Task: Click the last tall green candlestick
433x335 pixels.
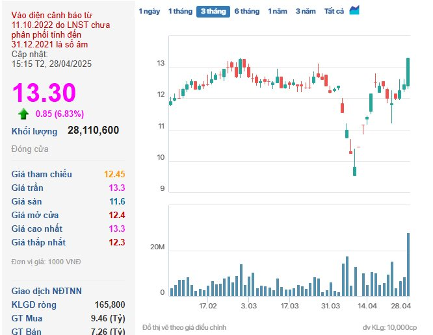Action: click(408, 72)
